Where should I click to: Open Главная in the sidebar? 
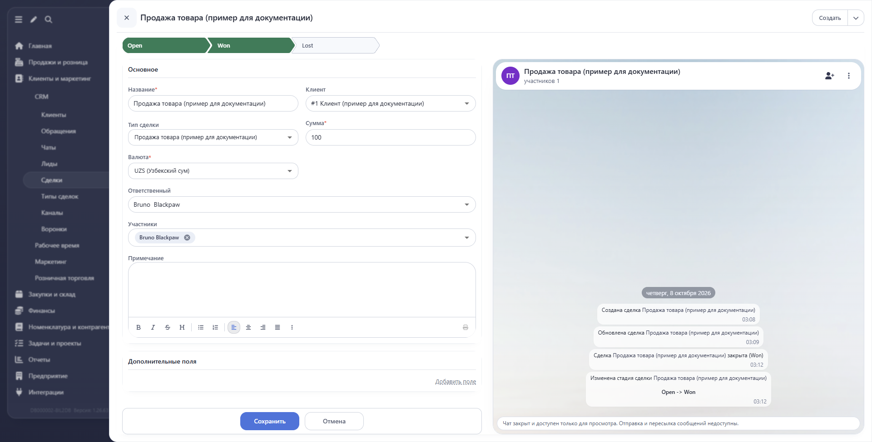pos(40,46)
